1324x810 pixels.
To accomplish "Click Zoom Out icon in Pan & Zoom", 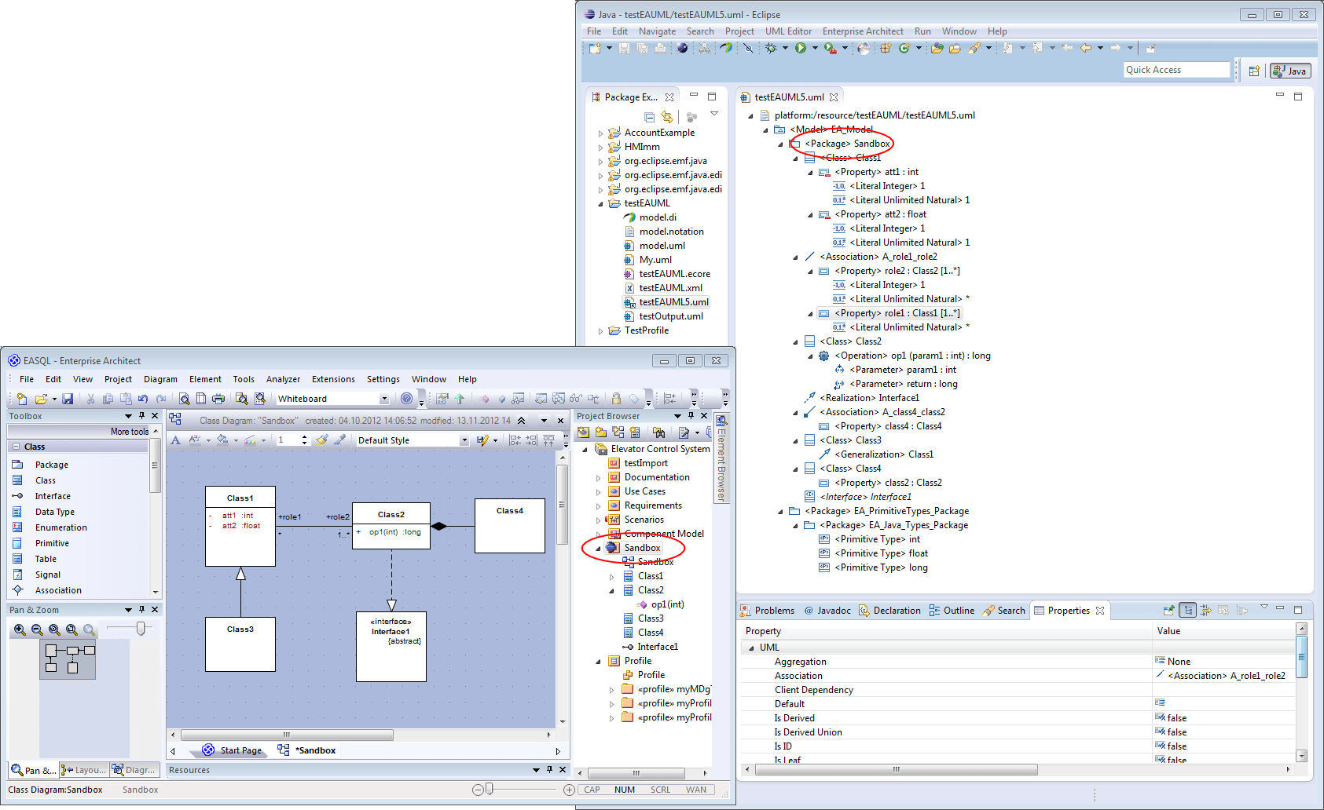I will point(37,629).
